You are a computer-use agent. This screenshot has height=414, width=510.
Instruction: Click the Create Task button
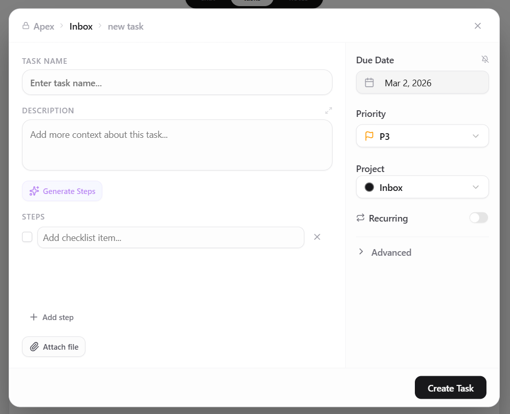click(450, 387)
